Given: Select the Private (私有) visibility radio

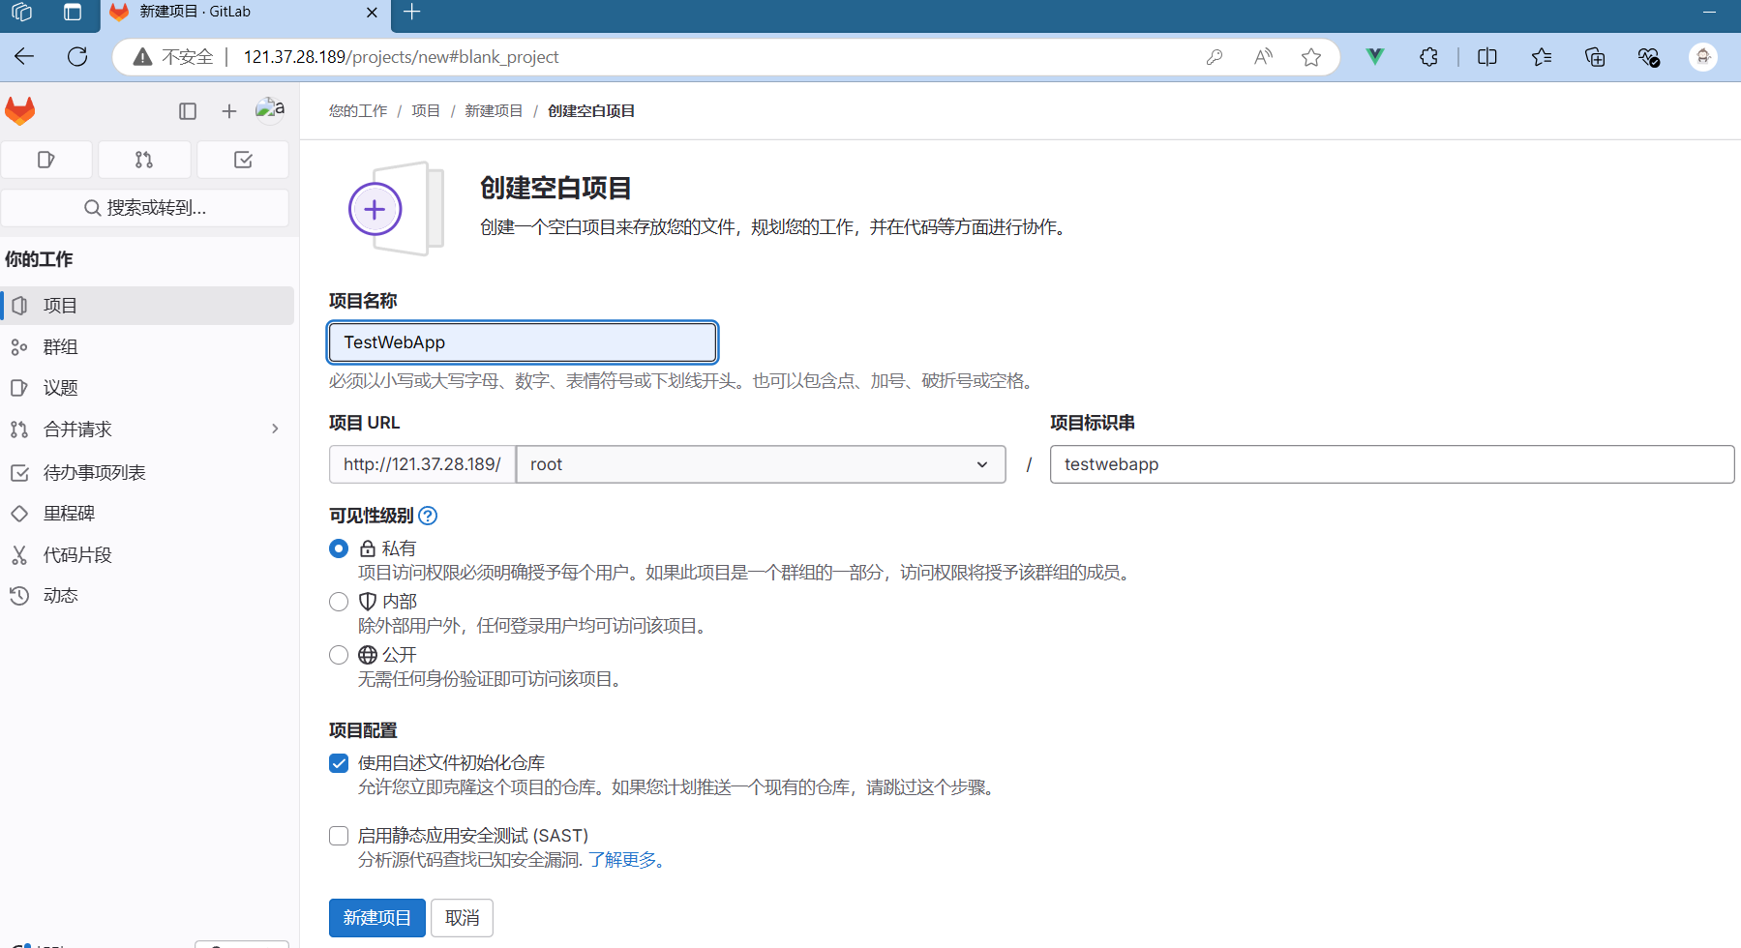Looking at the screenshot, I should coord(339,548).
